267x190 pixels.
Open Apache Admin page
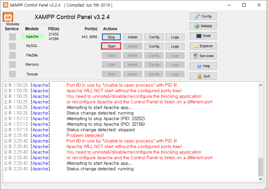[133, 37]
